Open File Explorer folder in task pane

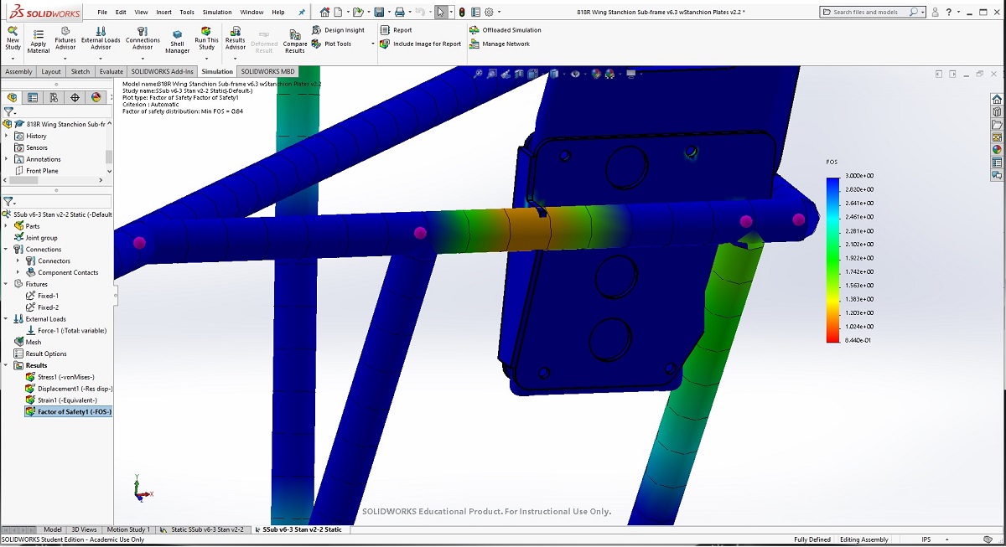[x=997, y=124]
